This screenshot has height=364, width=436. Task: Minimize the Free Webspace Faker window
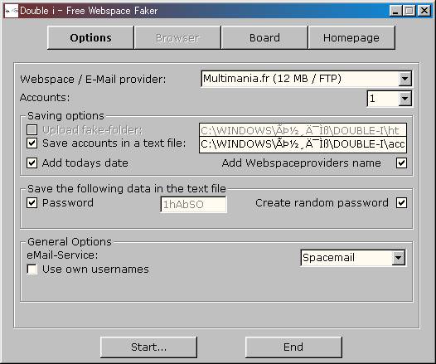point(395,11)
